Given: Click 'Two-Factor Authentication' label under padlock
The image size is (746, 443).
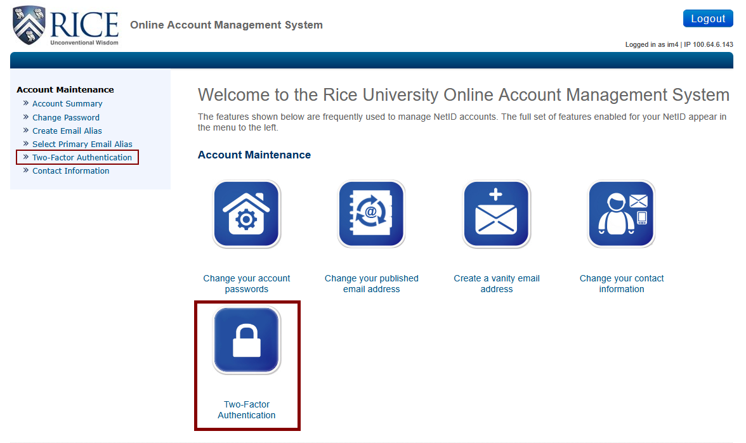Looking at the screenshot, I should click(246, 409).
